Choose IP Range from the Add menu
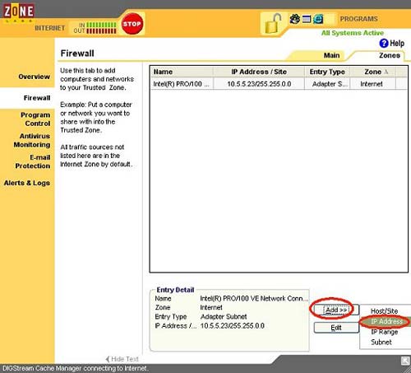 pos(384,332)
